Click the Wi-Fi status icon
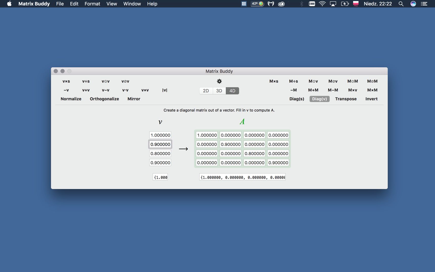The height and width of the screenshot is (272, 435). 322,4
